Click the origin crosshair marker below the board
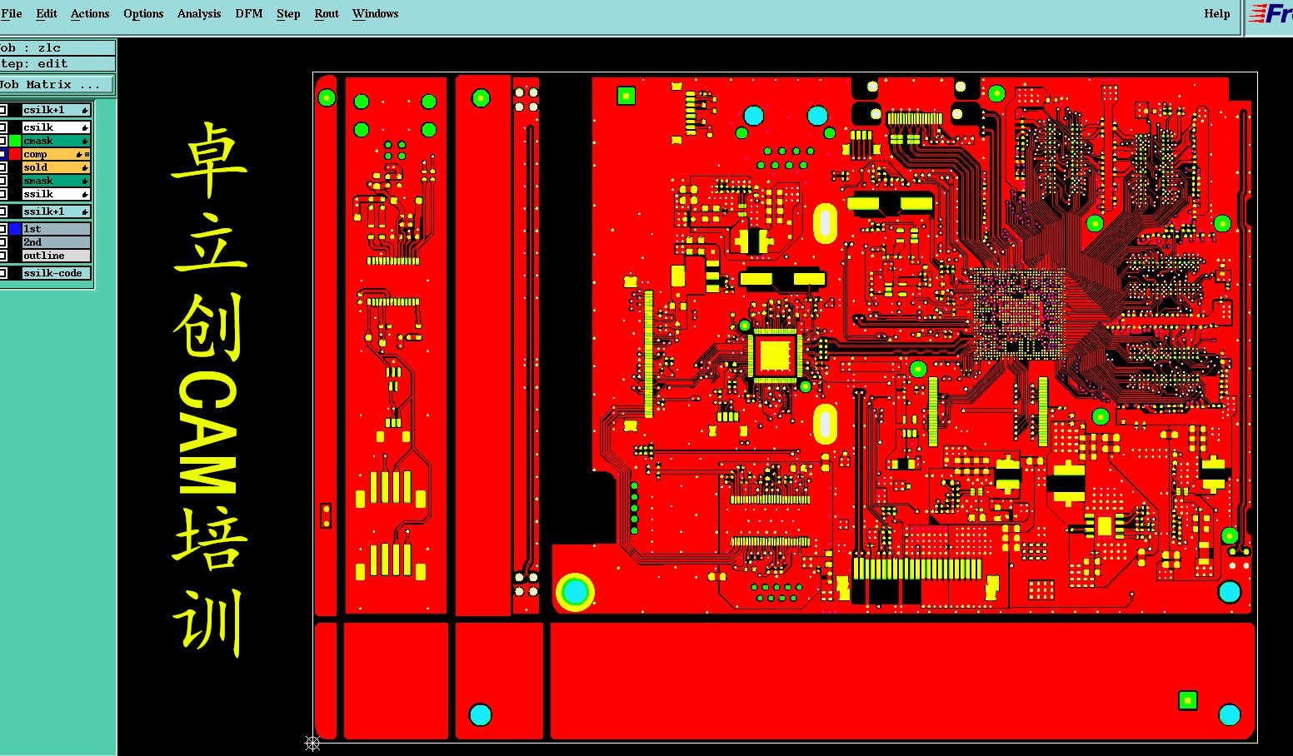The image size is (1293, 756). pos(312,744)
